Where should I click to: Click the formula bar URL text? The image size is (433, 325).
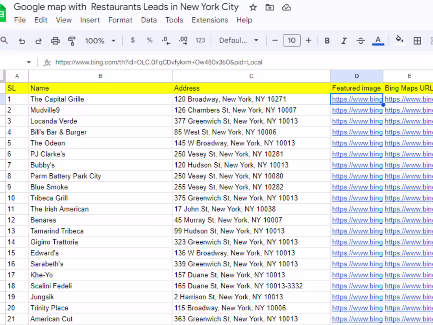click(x=159, y=62)
